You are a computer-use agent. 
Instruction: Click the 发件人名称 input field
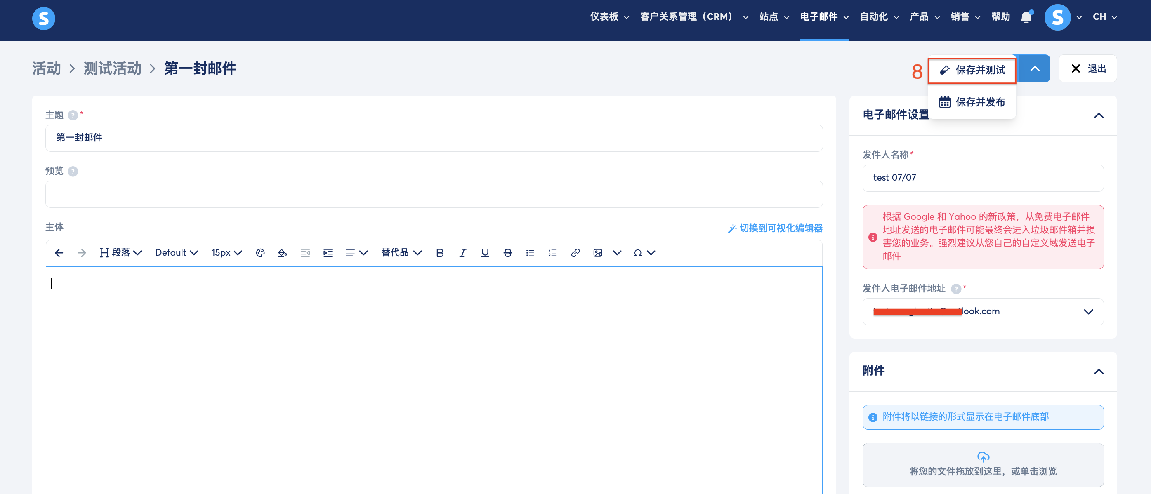coord(983,178)
